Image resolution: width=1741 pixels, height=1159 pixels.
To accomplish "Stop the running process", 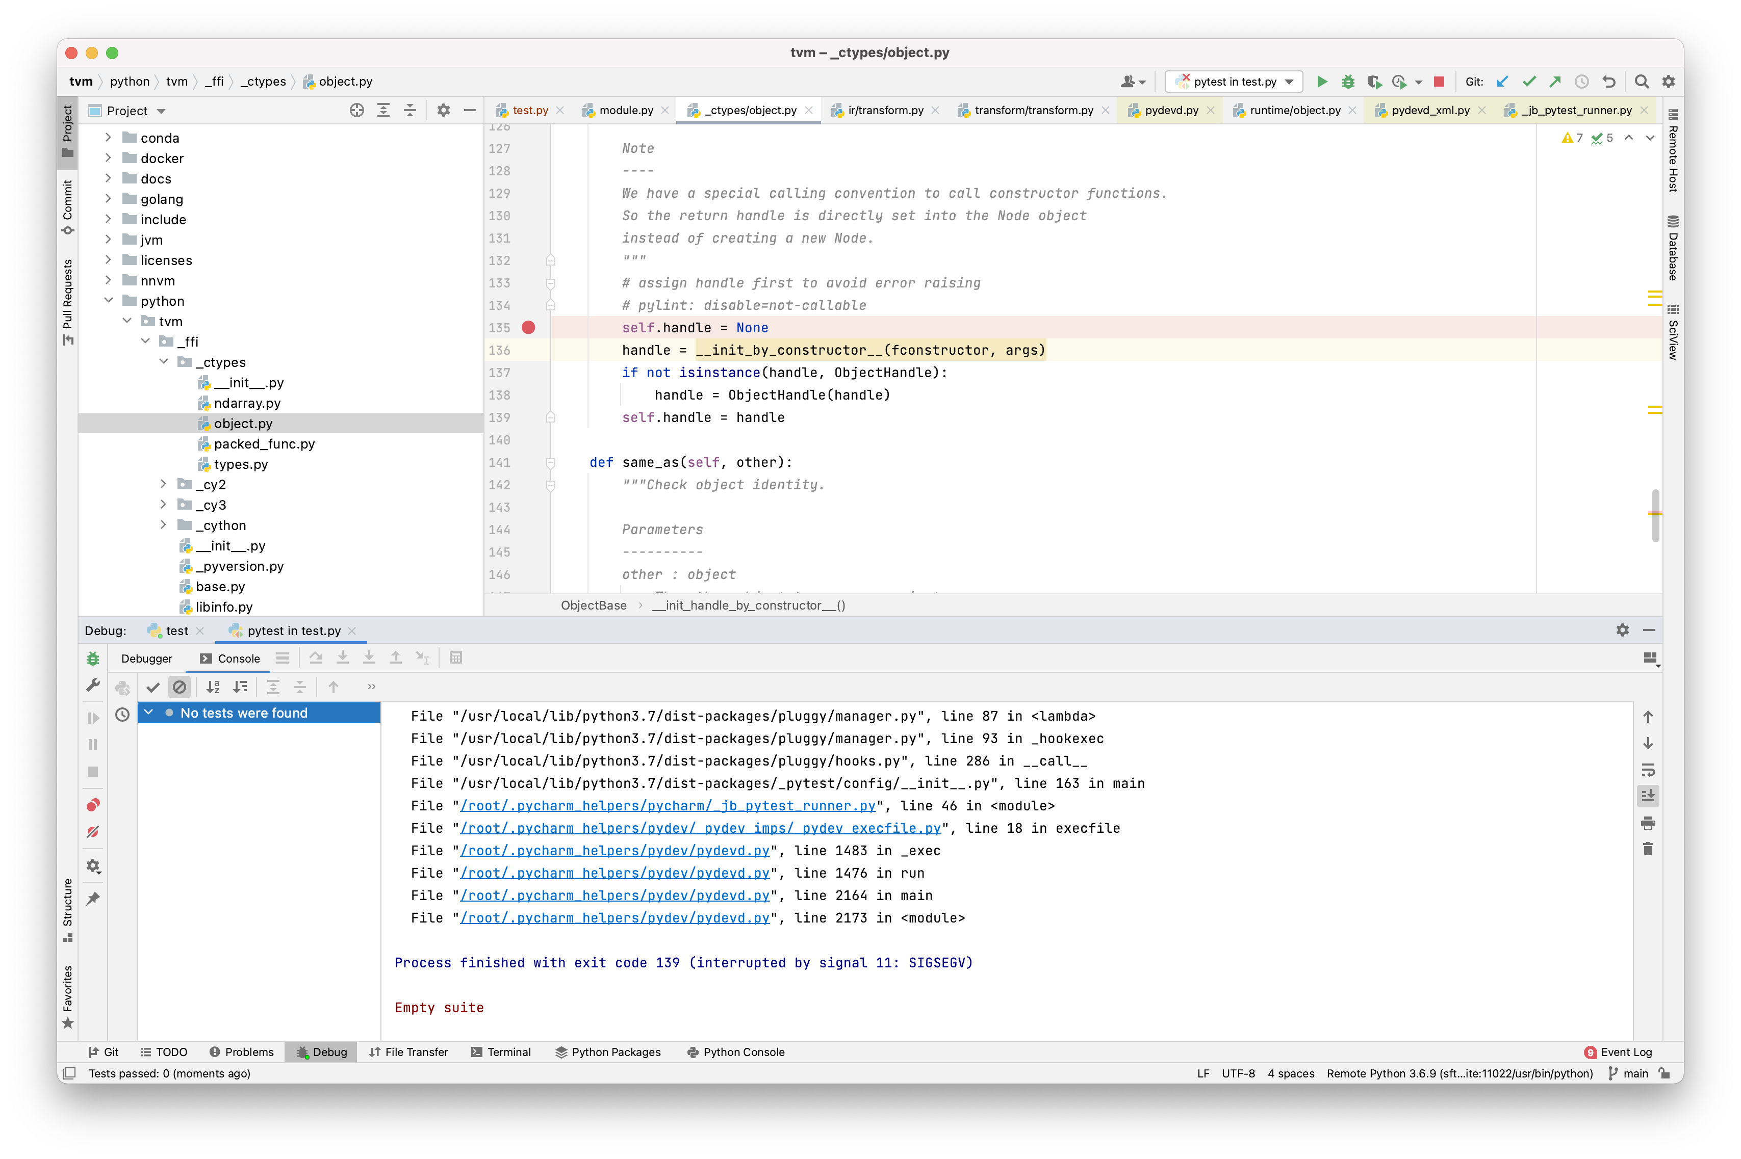I will 1439,82.
